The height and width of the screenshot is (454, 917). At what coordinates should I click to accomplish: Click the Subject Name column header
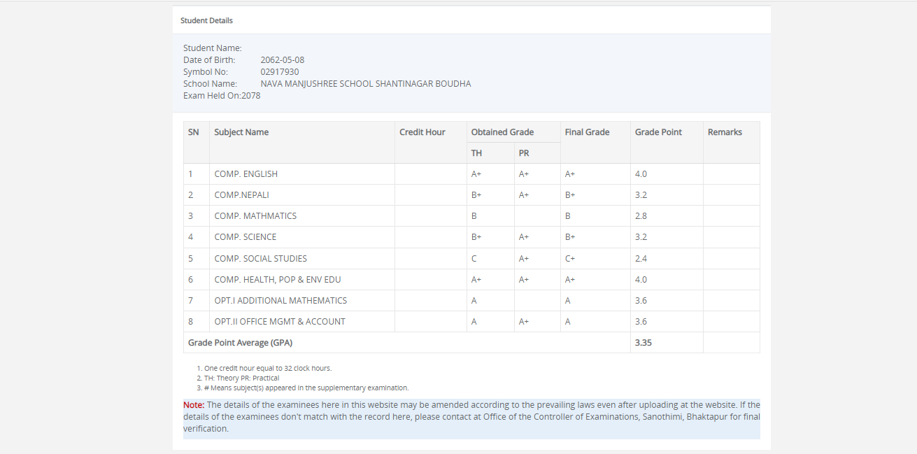(241, 132)
